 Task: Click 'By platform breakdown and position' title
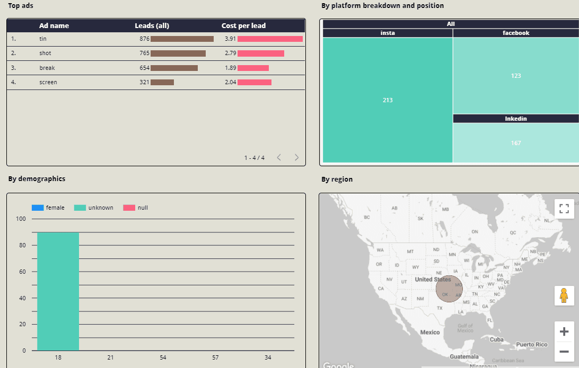click(383, 5)
